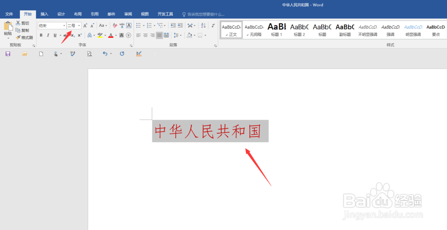Open the 文件 (File) tab
The image size is (447, 230).
pos(9,14)
